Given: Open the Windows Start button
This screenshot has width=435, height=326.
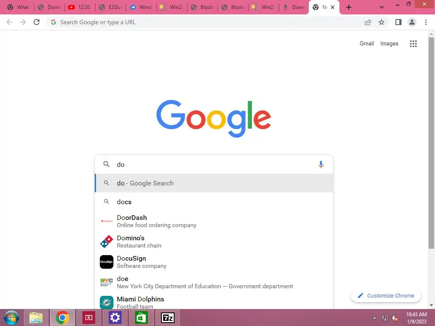Looking at the screenshot, I should click(11, 318).
